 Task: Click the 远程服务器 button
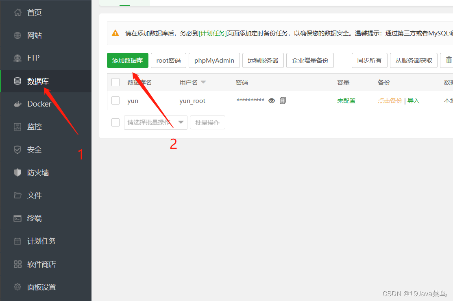(263, 60)
